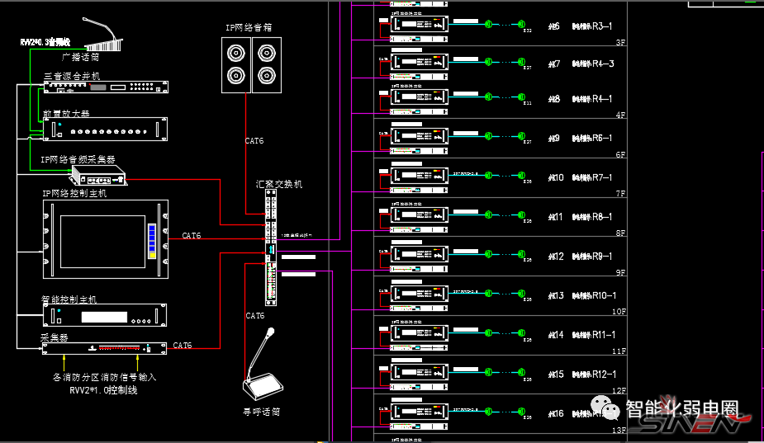764x443 pixels.
Task: Select the amplifier unit in R4-3 row
Action: point(419,61)
